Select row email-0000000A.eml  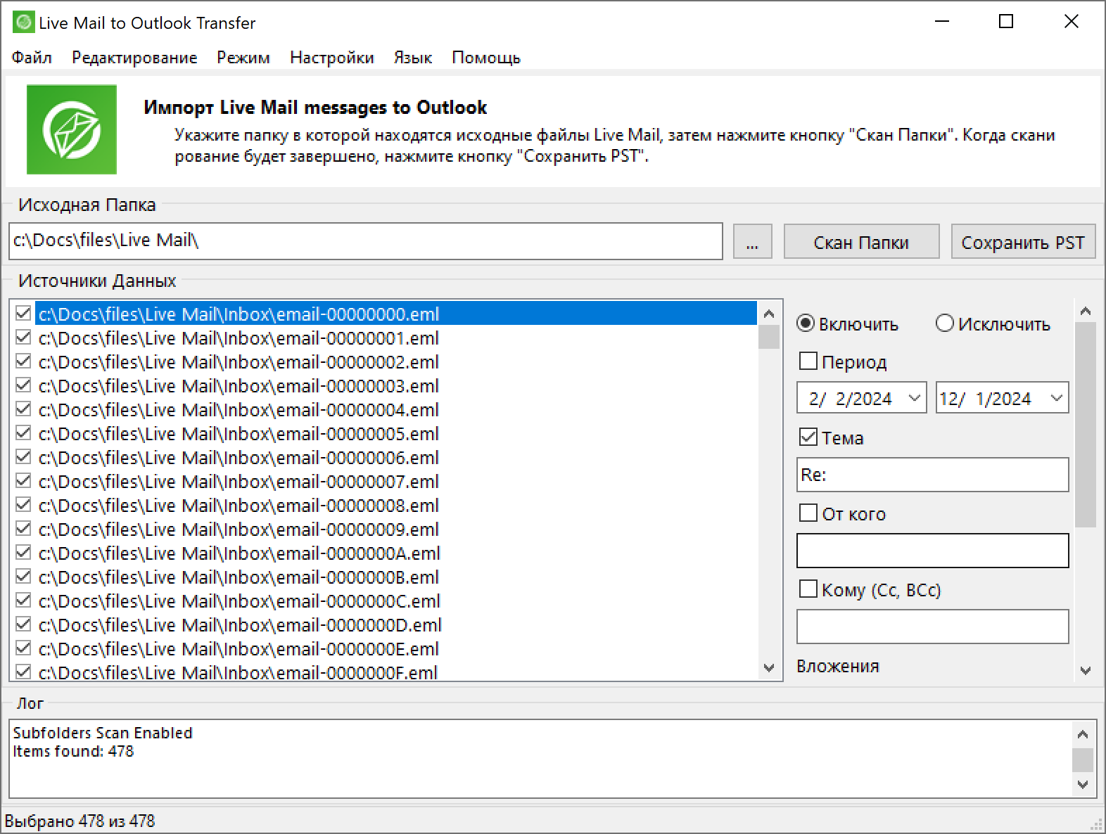click(397, 553)
